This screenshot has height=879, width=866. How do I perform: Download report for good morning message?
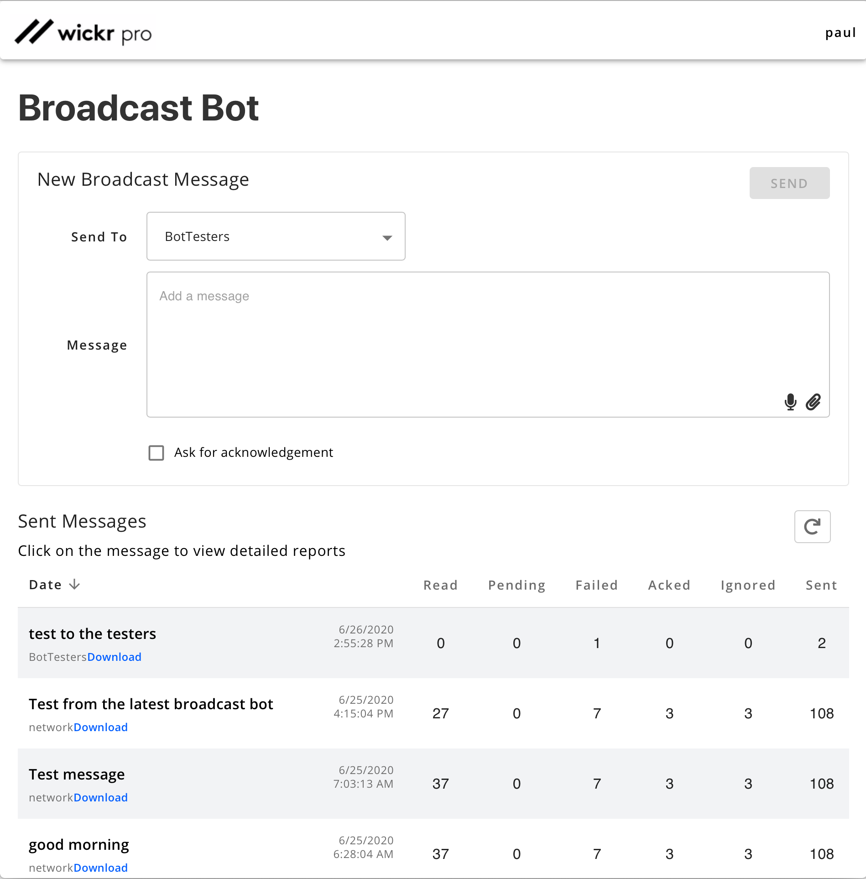click(100, 868)
